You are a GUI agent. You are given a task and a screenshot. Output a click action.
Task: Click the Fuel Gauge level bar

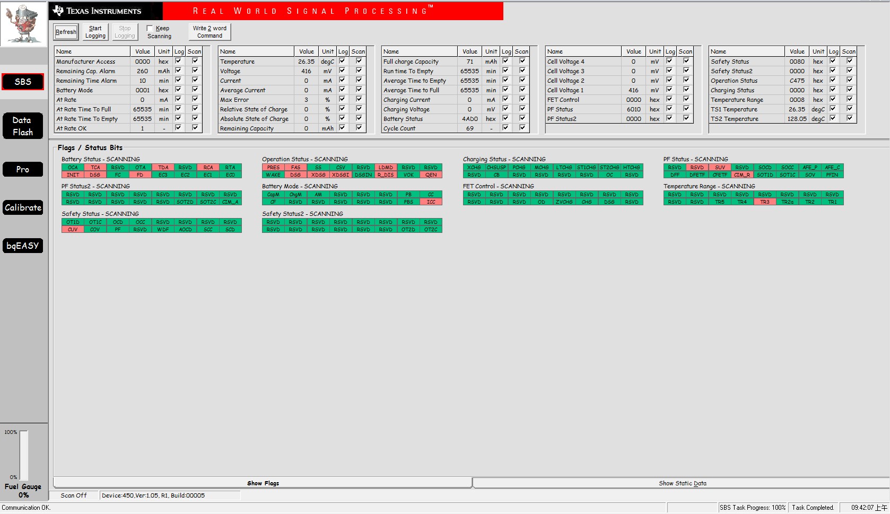[24, 455]
